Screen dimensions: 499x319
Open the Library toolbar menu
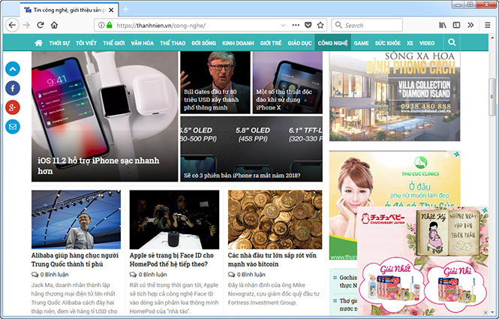coord(443,25)
